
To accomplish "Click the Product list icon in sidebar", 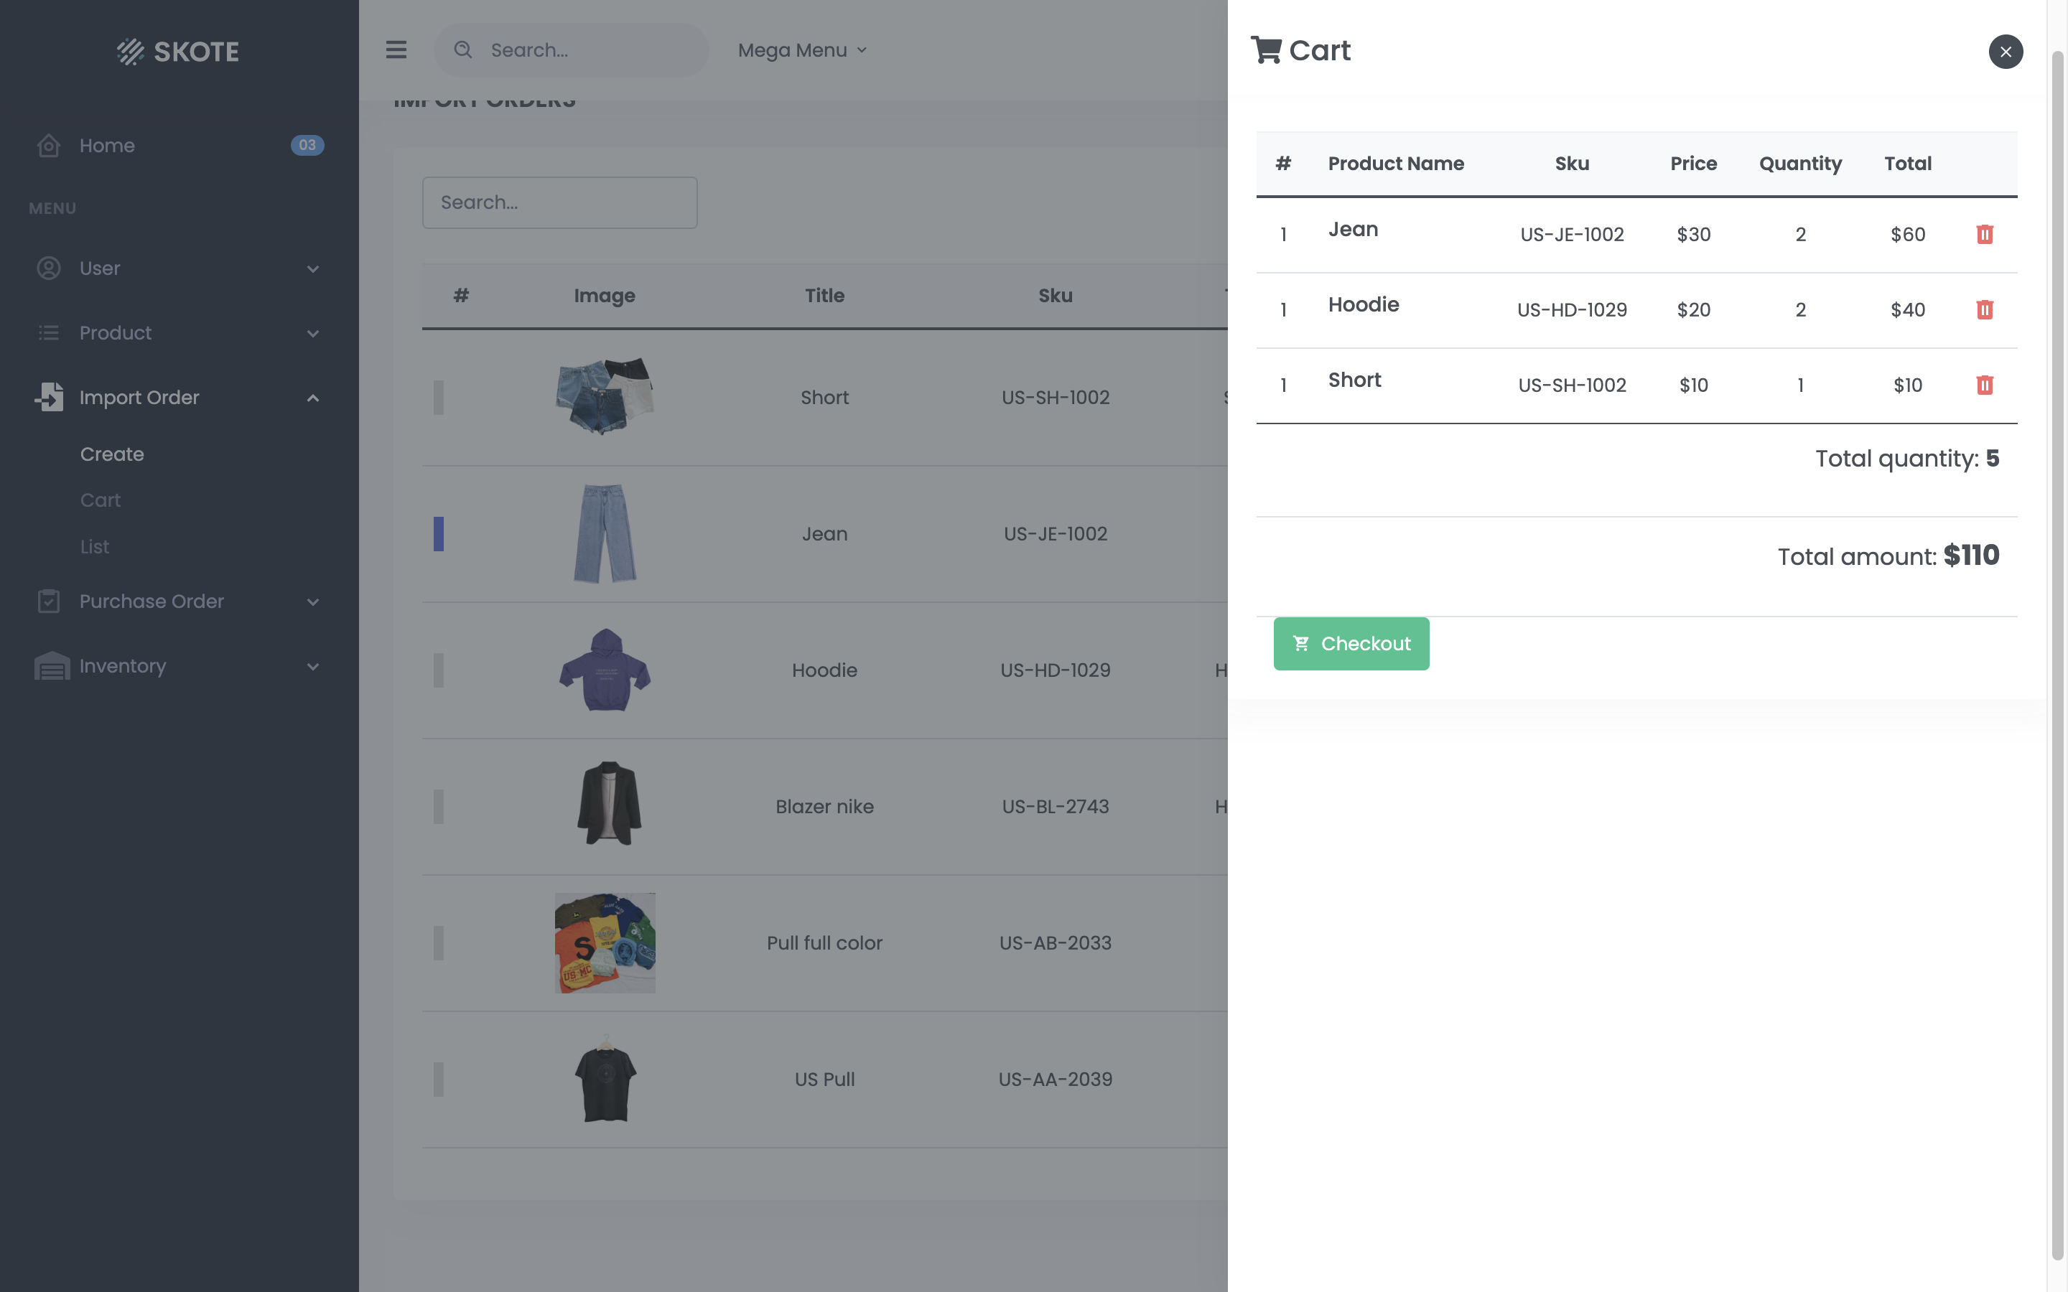I will [x=48, y=332].
